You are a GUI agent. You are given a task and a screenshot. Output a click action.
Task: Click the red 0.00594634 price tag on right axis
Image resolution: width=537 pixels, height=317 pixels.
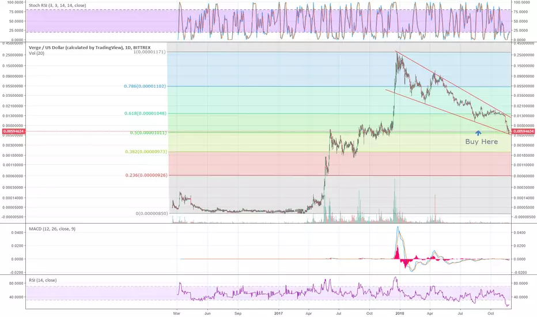point(523,131)
